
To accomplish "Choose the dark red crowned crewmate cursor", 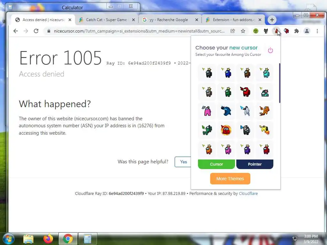I will pyautogui.click(x=265, y=149).
